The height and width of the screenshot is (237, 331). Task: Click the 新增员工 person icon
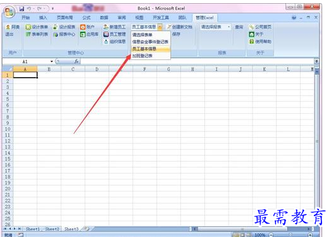(x=106, y=27)
